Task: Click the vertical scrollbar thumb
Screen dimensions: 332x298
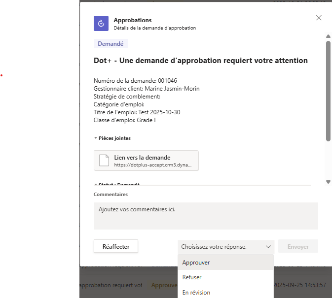Action: coord(328,91)
